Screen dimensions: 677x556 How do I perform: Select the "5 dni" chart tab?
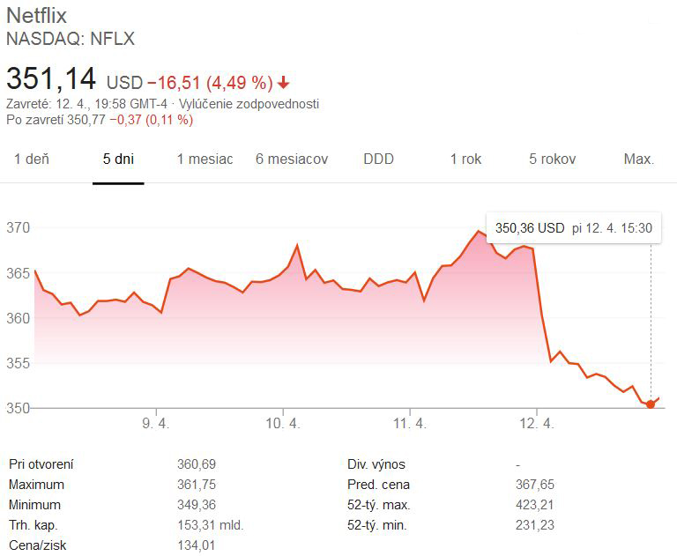(118, 159)
